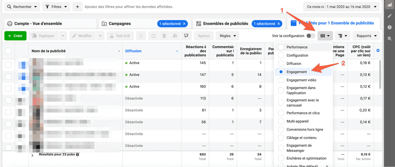The height and width of the screenshot is (167, 395).
Task: Click the green Créer button
Action: 15,36
